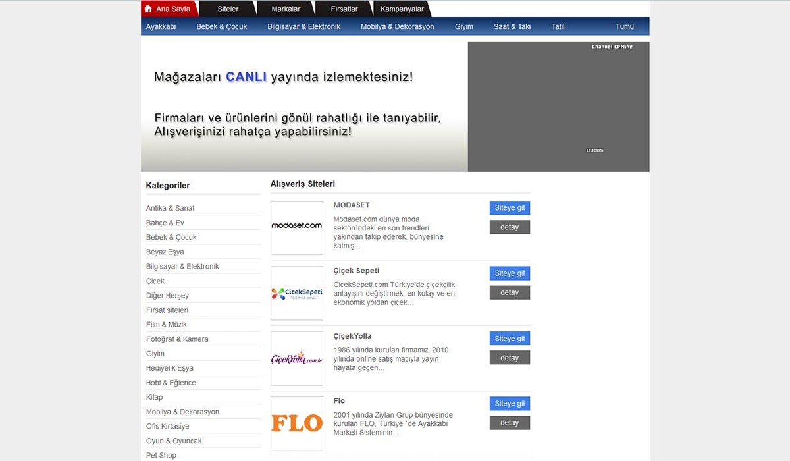Image resolution: width=790 pixels, height=461 pixels.
Task: Select Fotoğraf & Kamera in sidebar categories
Action: (177, 339)
